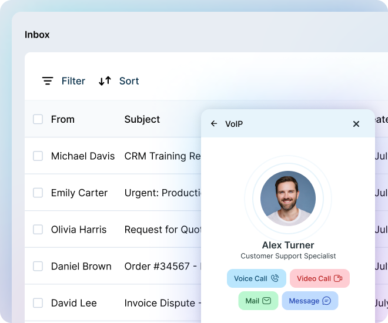Open the CRM Training subject

point(163,156)
